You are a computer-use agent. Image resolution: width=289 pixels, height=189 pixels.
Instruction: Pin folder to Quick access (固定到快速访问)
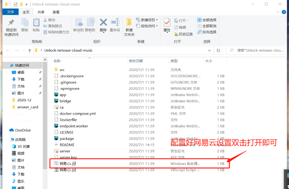coord(11,28)
